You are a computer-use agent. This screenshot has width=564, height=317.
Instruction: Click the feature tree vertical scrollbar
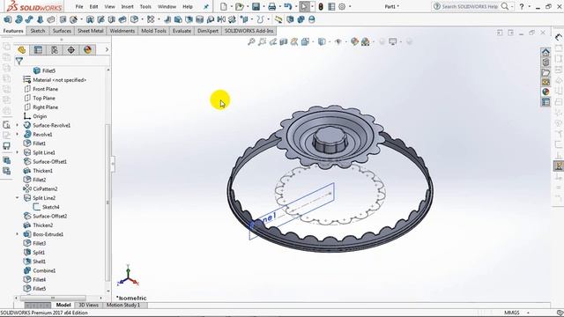108,203
